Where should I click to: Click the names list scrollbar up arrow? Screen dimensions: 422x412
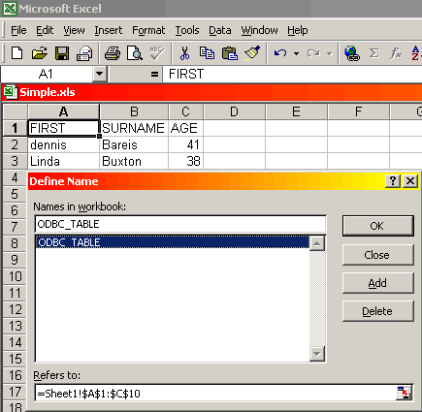click(317, 243)
